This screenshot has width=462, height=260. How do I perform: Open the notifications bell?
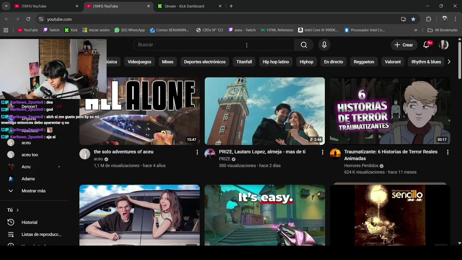coord(426,45)
